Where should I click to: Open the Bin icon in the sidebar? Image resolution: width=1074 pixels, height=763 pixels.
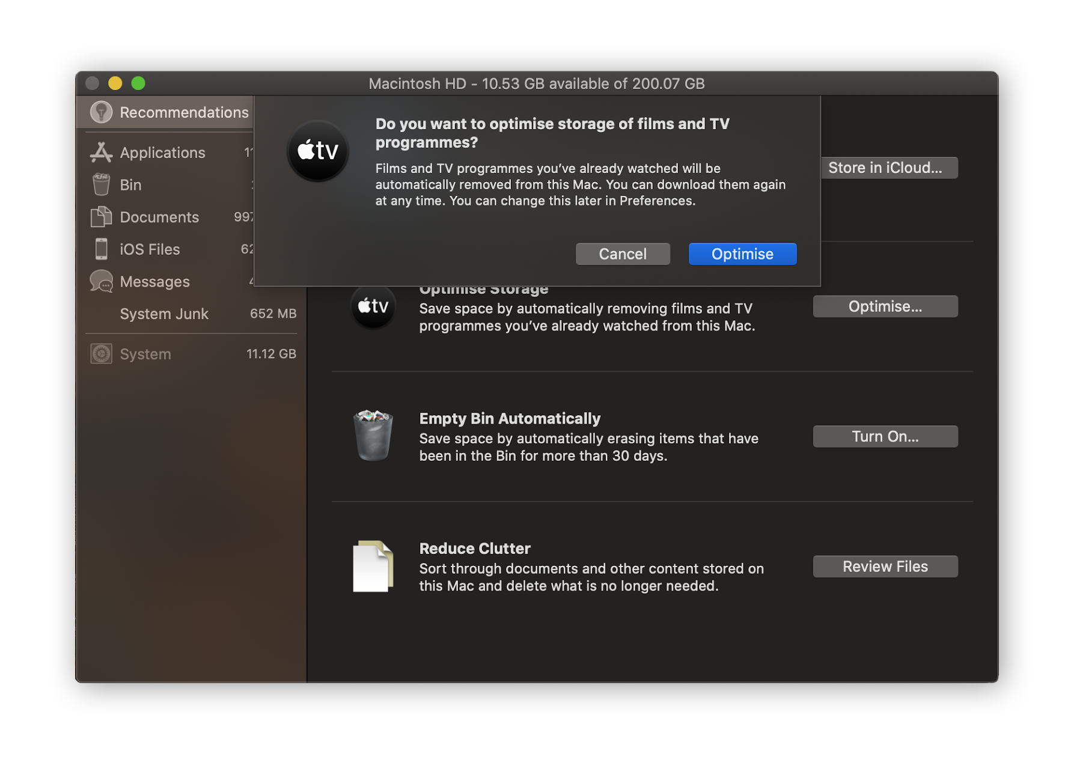pyautogui.click(x=101, y=184)
